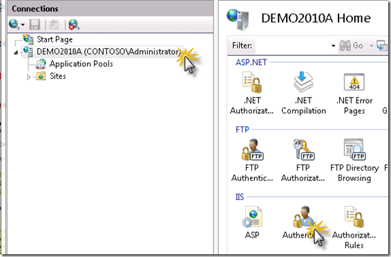This screenshot has width=391, height=257.
Task: Collapse the DEMO2010A server node
Action: (16, 53)
